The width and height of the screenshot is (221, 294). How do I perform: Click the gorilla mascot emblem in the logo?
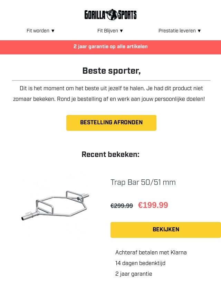[111, 15]
